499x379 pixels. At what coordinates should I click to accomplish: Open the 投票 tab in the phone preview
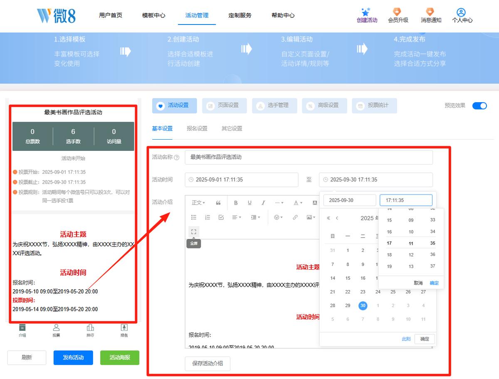(56, 330)
